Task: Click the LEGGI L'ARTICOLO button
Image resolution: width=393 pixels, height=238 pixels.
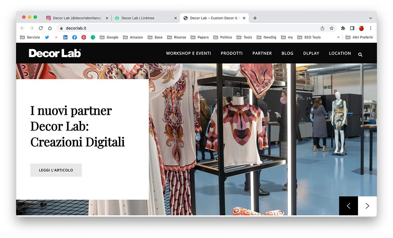Action: point(56,170)
